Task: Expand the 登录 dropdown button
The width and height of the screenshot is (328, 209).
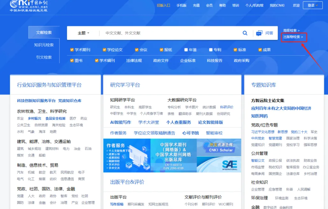Action: [x=313, y=5]
